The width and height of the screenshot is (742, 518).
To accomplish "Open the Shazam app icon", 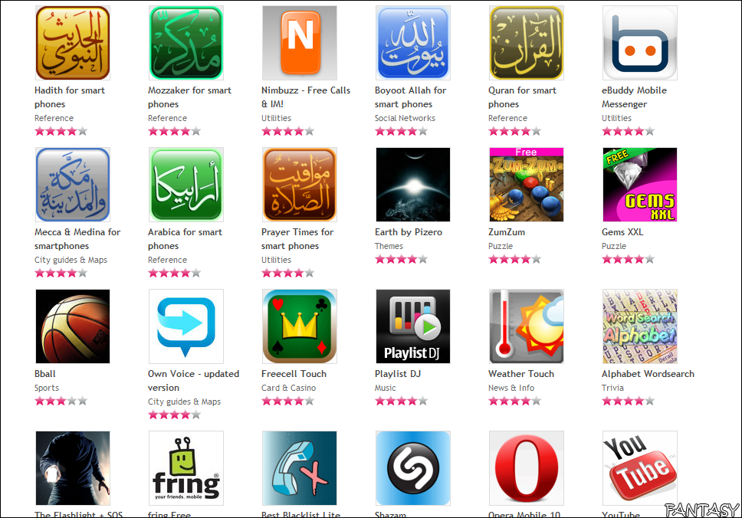I will point(413,468).
